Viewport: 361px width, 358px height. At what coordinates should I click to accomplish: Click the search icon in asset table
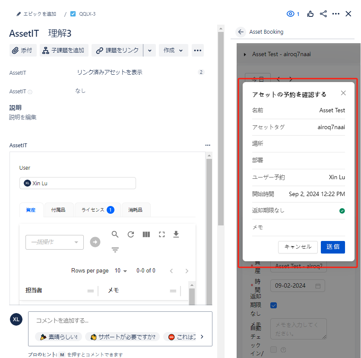[115, 234]
